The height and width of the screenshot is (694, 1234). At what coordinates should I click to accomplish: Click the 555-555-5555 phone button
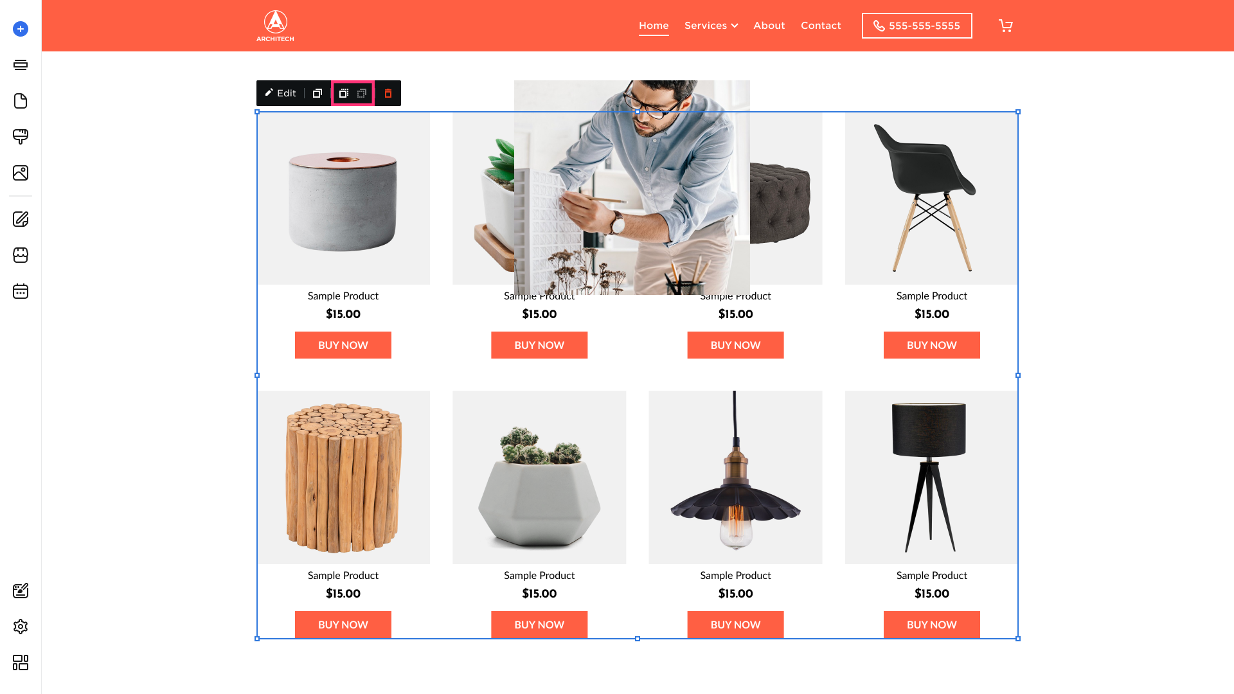917,26
